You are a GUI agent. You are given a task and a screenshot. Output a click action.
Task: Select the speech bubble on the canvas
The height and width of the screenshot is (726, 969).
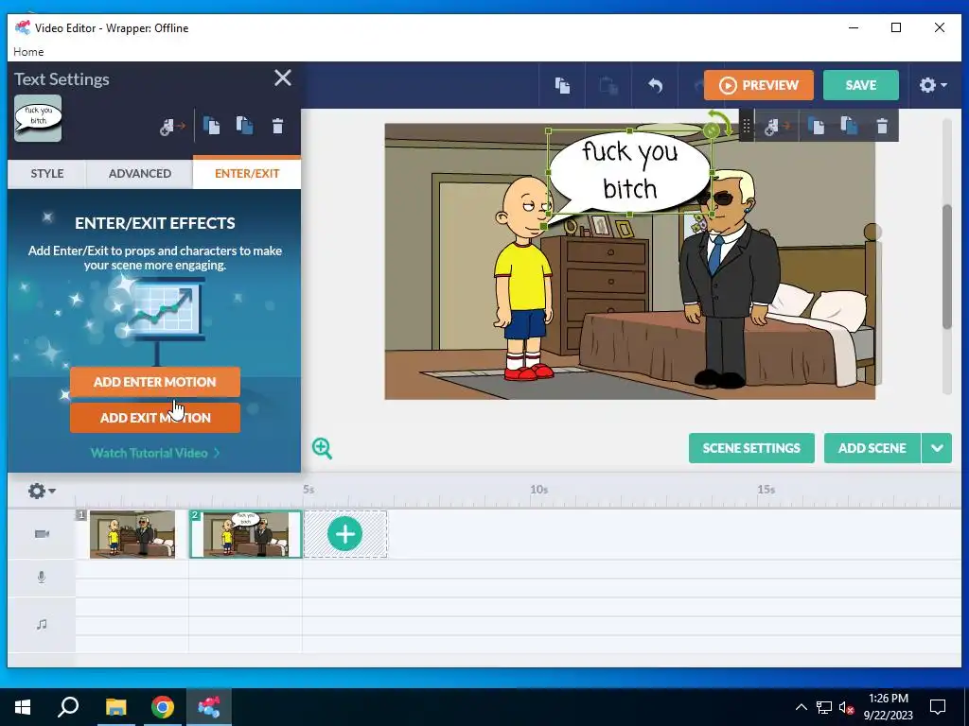(x=629, y=170)
